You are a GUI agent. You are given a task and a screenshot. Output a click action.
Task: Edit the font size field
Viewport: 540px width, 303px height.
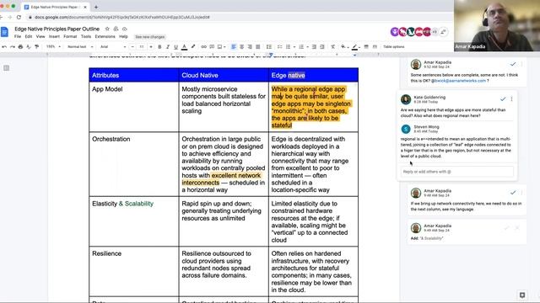pyautogui.click(x=142, y=47)
